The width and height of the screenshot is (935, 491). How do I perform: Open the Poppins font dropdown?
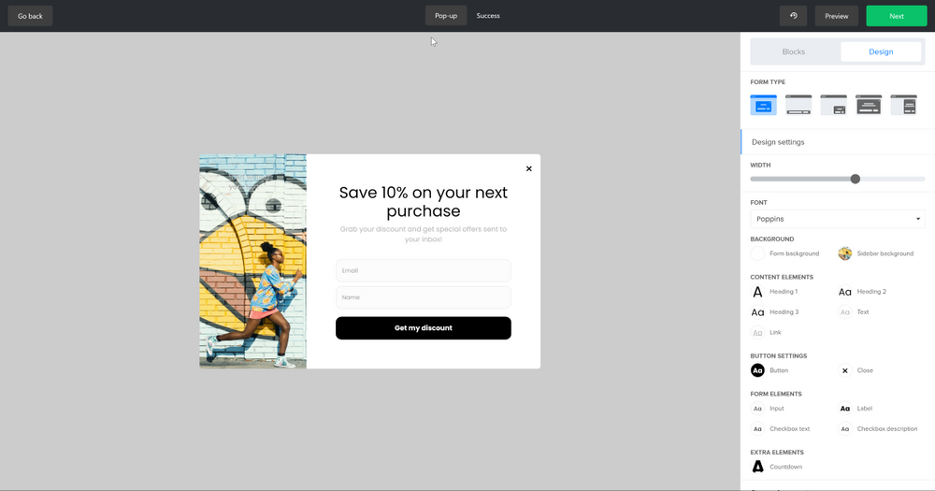point(837,219)
